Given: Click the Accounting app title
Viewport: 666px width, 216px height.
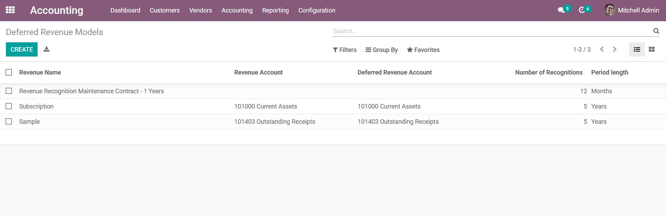Looking at the screenshot, I should (57, 10).
